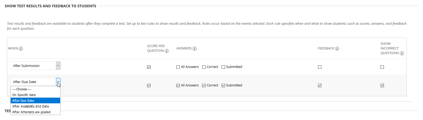Uncheck All Answers in the After Due Date row
423x120 pixels.
[x=178, y=85]
